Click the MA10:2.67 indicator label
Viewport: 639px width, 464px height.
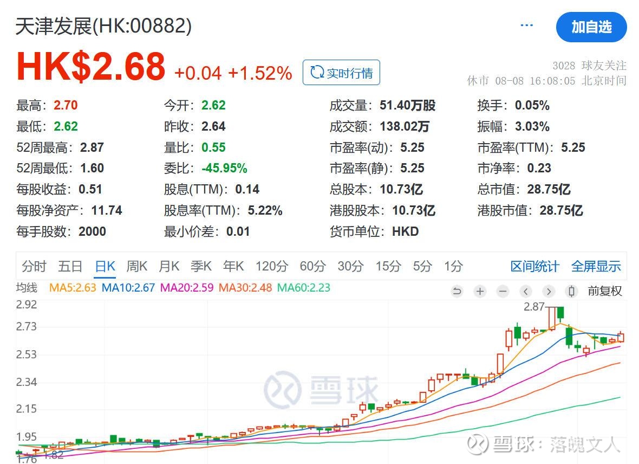click(128, 288)
